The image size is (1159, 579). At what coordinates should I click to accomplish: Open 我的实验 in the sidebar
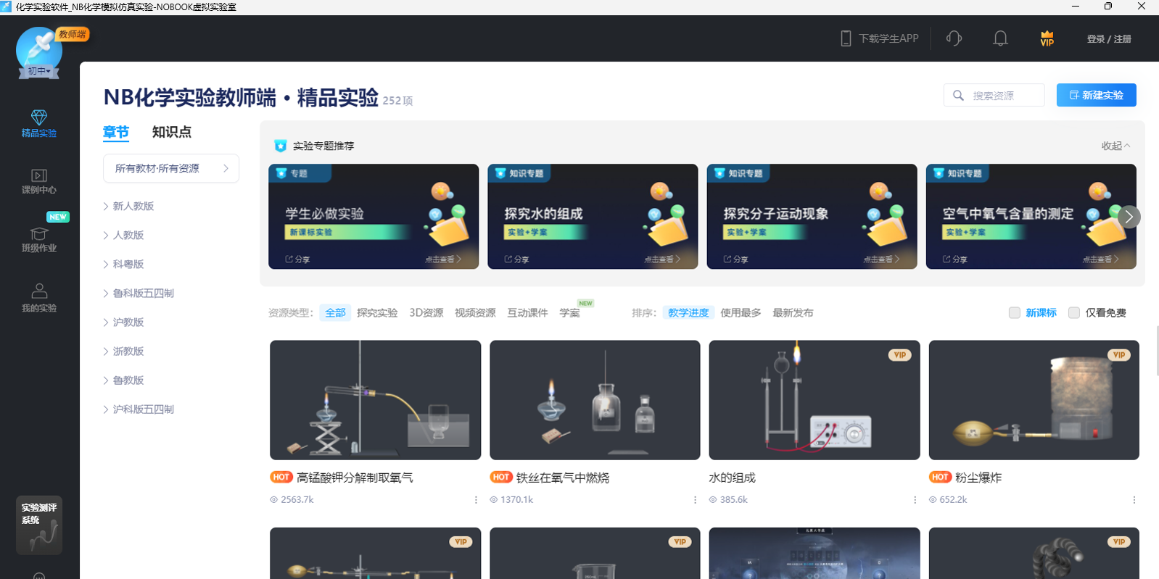click(39, 298)
